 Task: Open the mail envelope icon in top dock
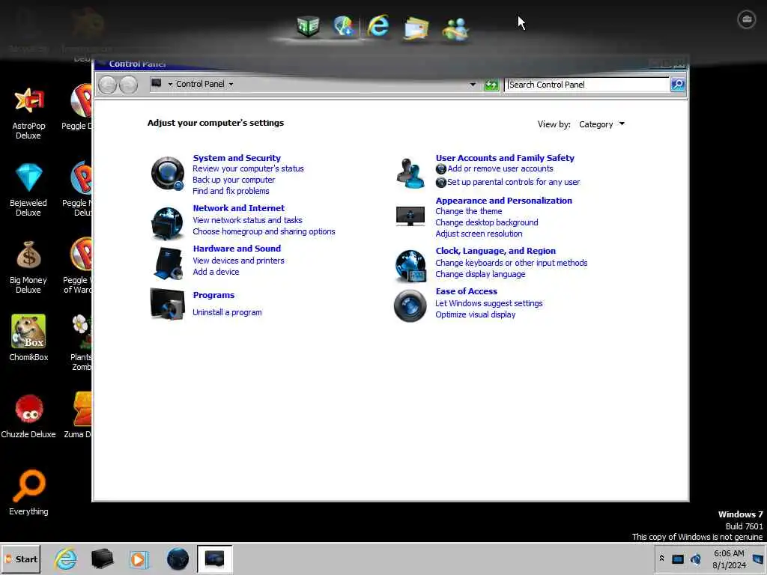[x=416, y=28]
